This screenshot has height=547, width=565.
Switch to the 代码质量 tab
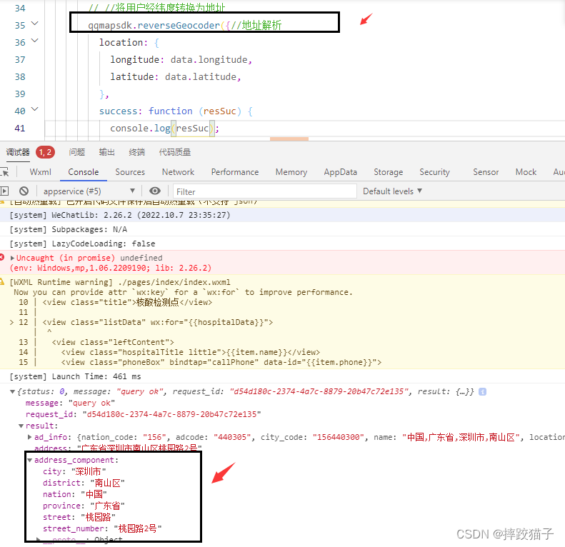[x=175, y=152]
